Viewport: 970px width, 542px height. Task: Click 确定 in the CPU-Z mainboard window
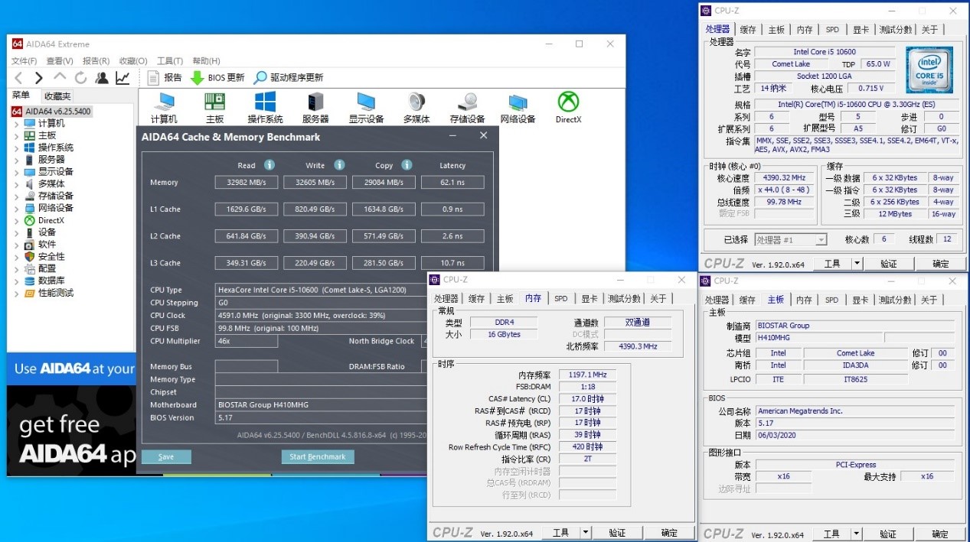(x=940, y=534)
